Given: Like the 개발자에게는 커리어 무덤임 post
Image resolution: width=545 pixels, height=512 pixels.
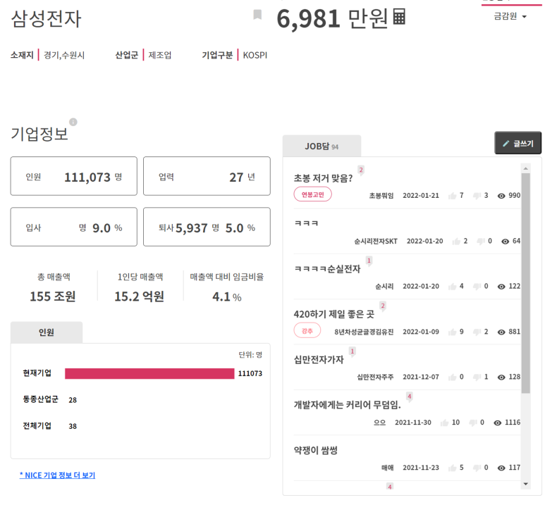Looking at the screenshot, I should 444,423.
